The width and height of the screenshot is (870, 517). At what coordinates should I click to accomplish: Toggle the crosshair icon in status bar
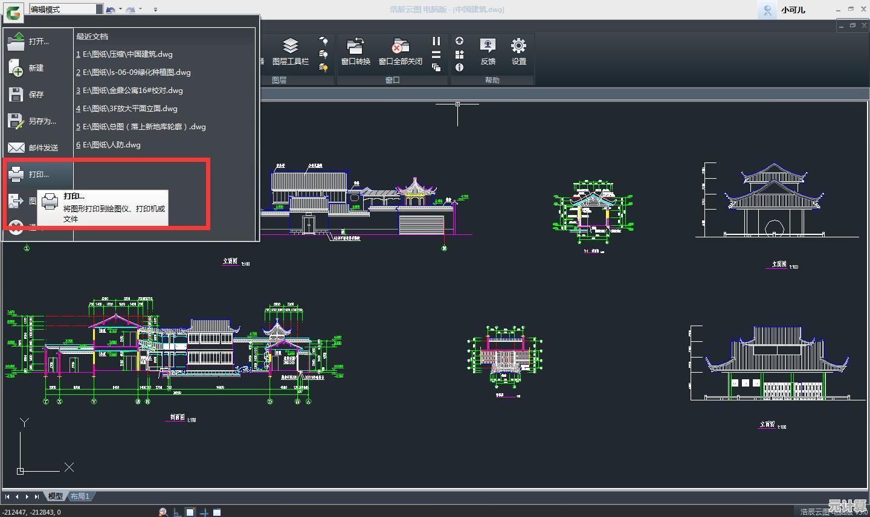204,512
